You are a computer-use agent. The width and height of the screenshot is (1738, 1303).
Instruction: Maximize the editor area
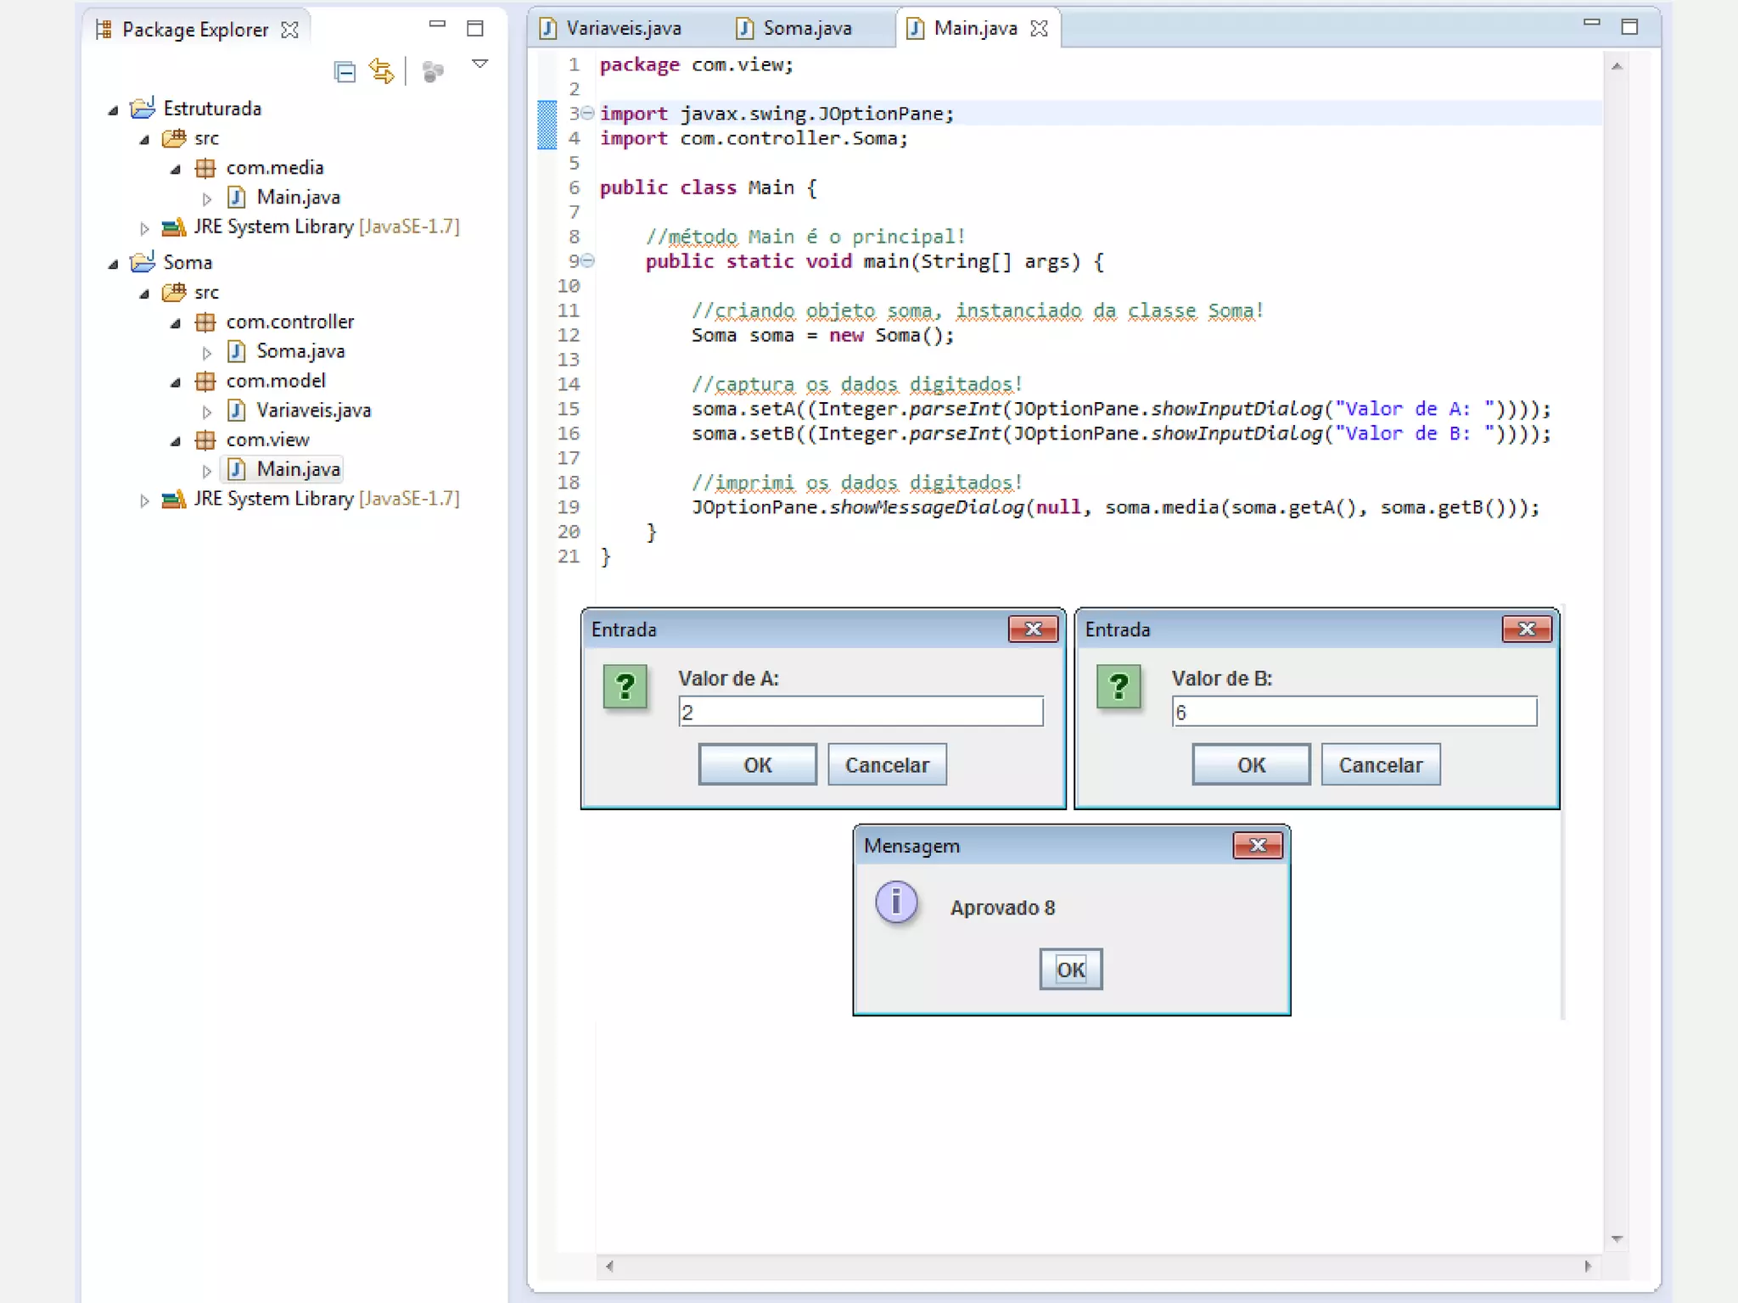click(1629, 27)
